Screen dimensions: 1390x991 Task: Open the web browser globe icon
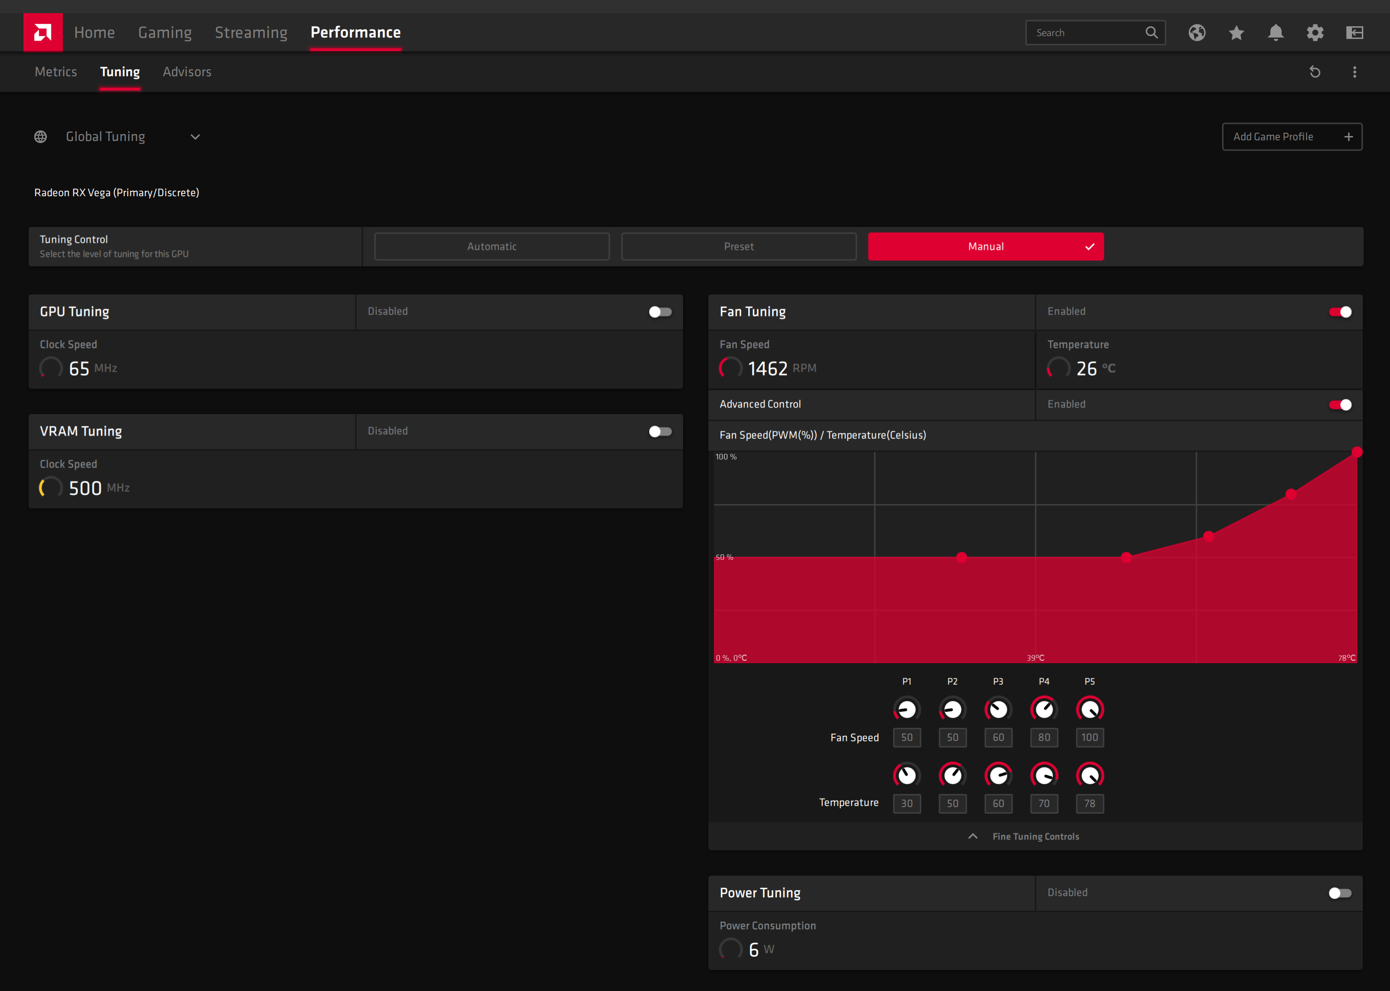[1196, 32]
